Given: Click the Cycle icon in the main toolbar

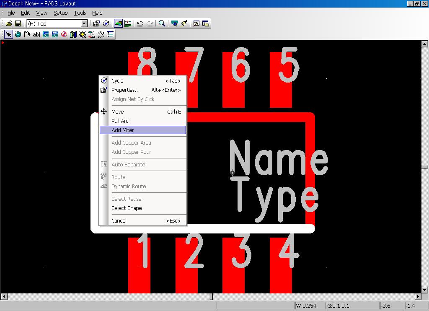Looking at the screenshot, I should [106, 23].
